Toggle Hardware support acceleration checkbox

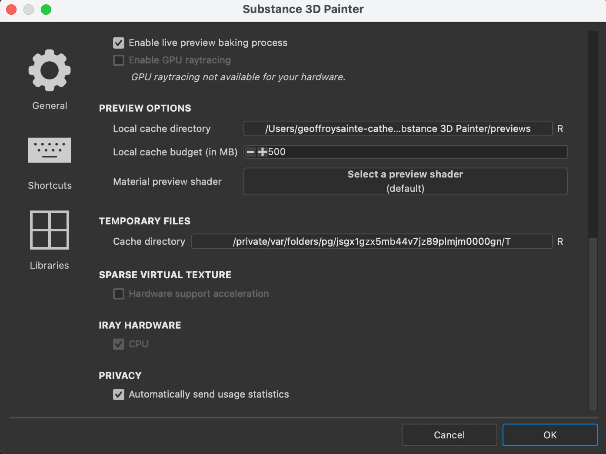119,294
